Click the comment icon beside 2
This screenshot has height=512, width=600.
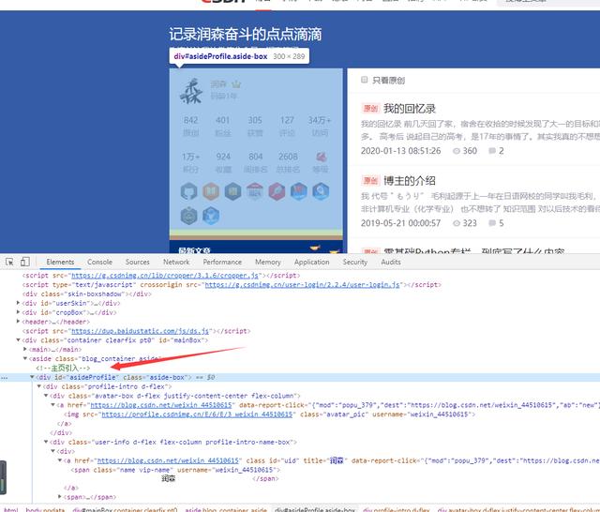(x=492, y=151)
